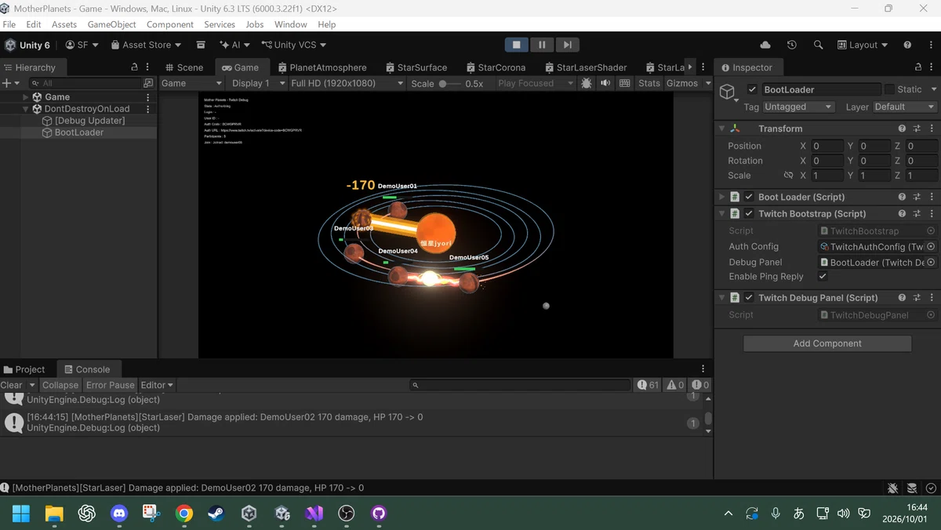Open the GameObject menu

pos(111,24)
